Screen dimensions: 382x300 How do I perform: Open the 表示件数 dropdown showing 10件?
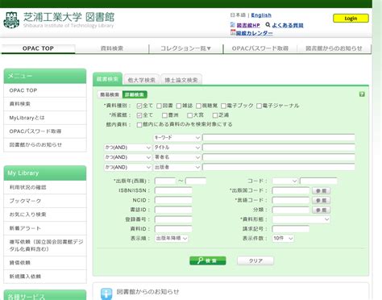click(283, 238)
